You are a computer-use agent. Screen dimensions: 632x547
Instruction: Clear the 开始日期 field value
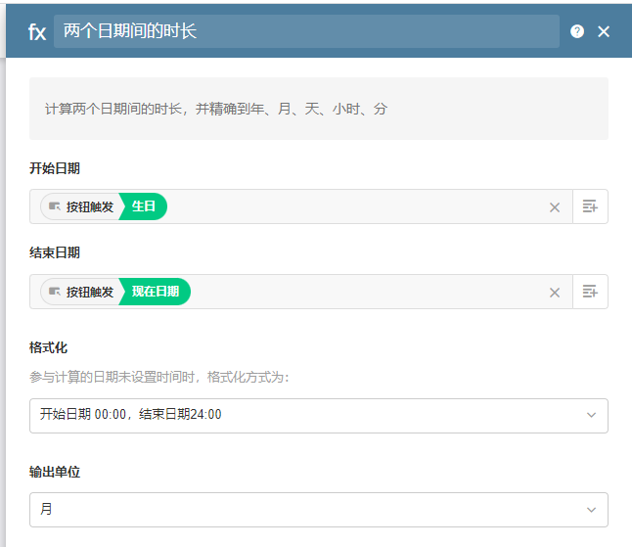(x=555, y=207)
